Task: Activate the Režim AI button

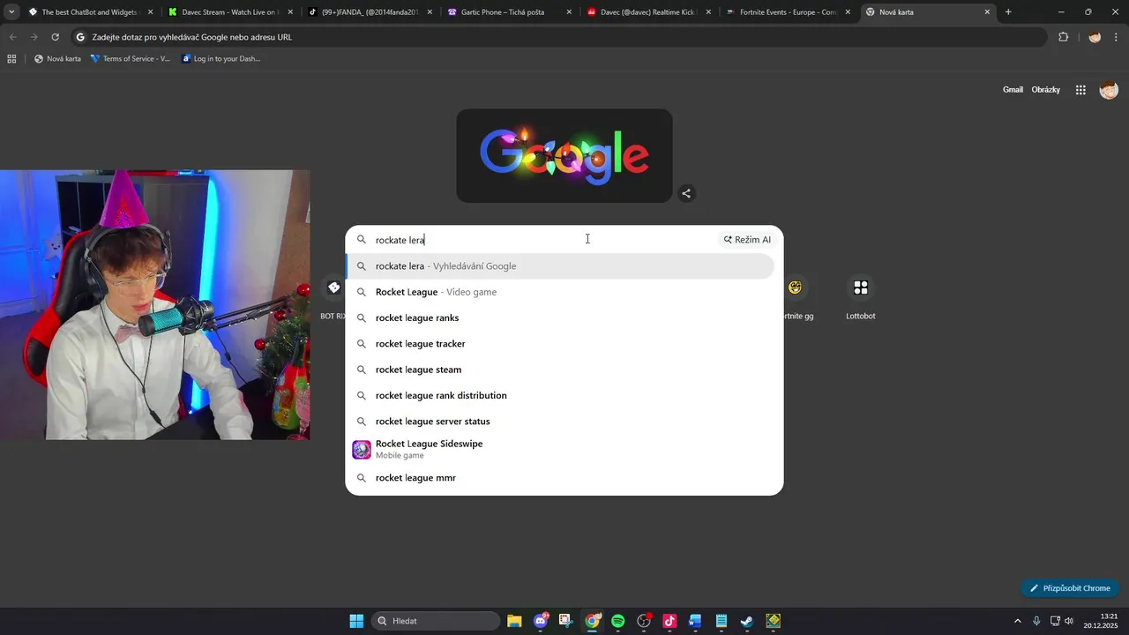Action: [747, 240]
